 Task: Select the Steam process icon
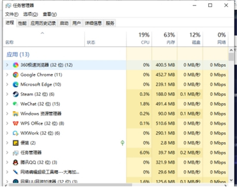point(16,94)
